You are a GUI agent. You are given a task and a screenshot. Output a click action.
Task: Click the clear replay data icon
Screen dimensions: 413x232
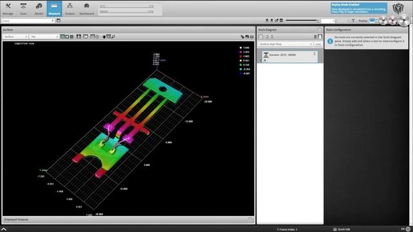point(281,20)
